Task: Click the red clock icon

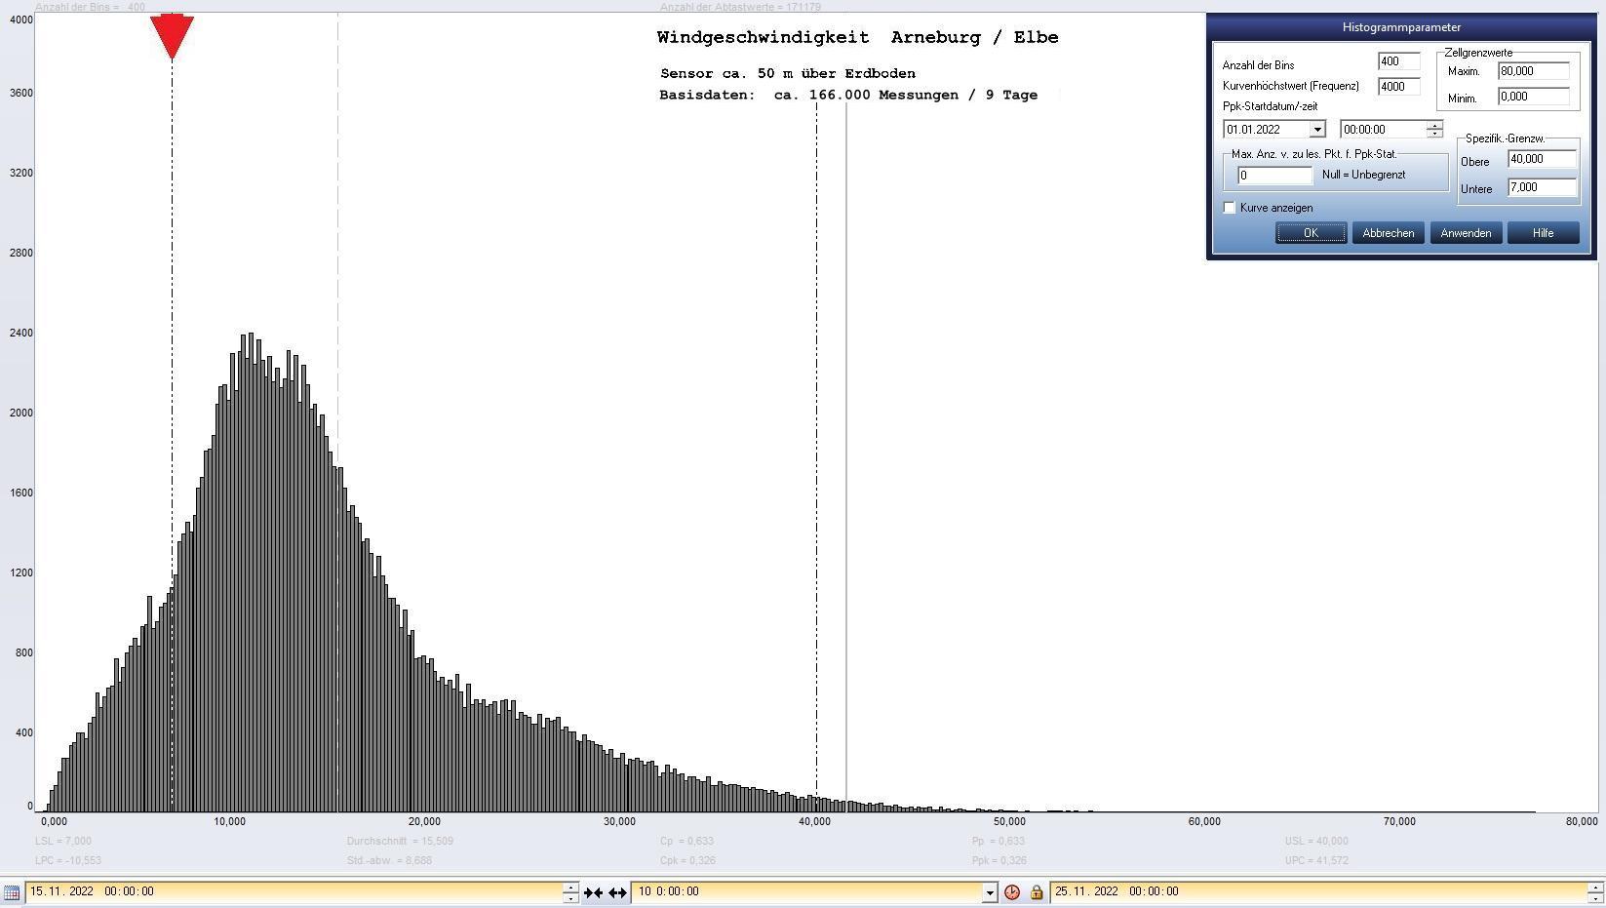Action: [x=1012, y=892]
